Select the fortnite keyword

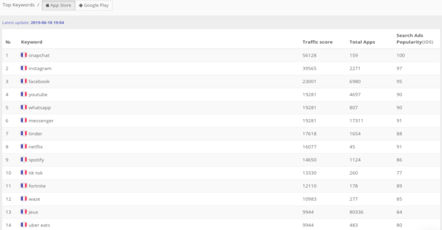tap(37, 186)
